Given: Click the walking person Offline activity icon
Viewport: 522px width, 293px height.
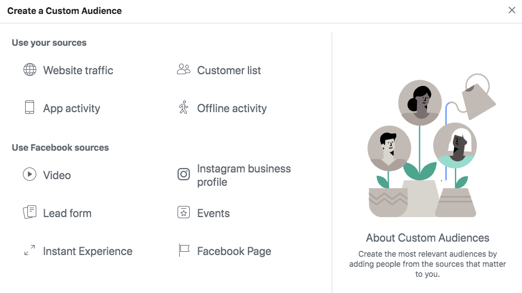Looking at the screenshot, I should point(184,108).
